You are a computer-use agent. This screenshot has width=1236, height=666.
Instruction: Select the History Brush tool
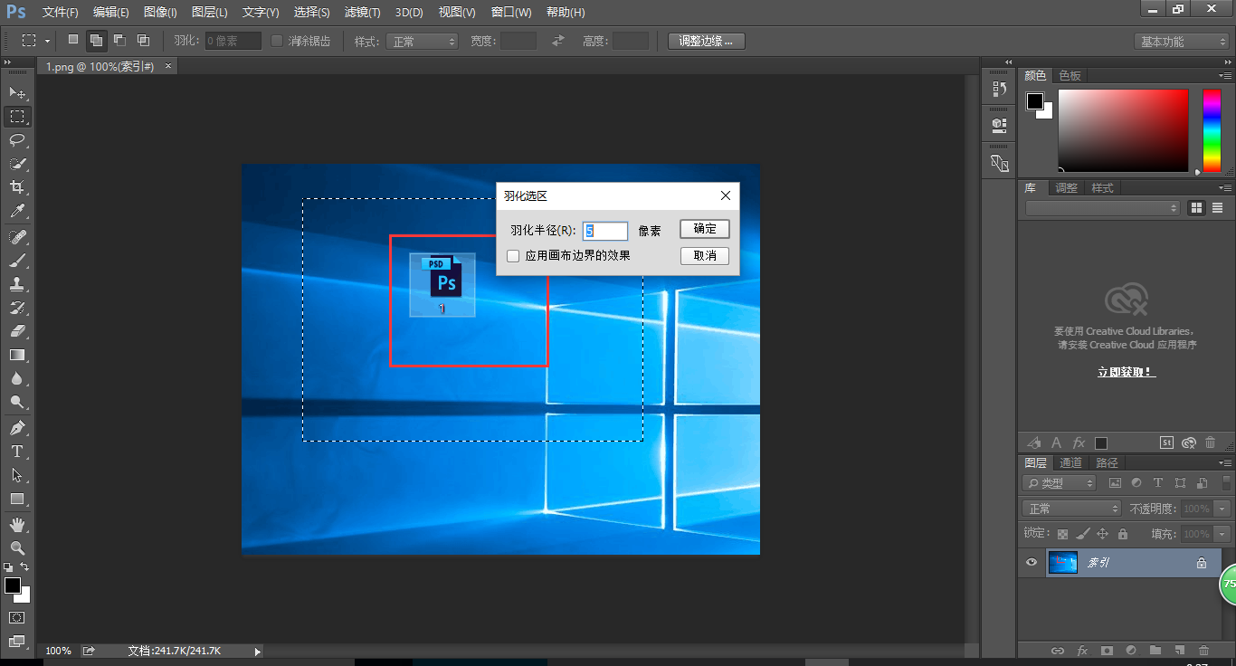point(17,308)
